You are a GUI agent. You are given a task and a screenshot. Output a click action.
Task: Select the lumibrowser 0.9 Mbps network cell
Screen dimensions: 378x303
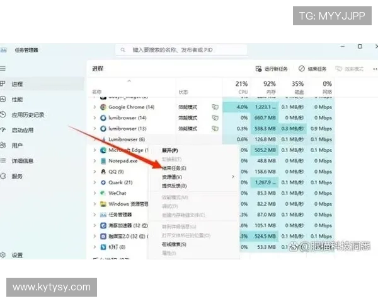coord(321,129)
